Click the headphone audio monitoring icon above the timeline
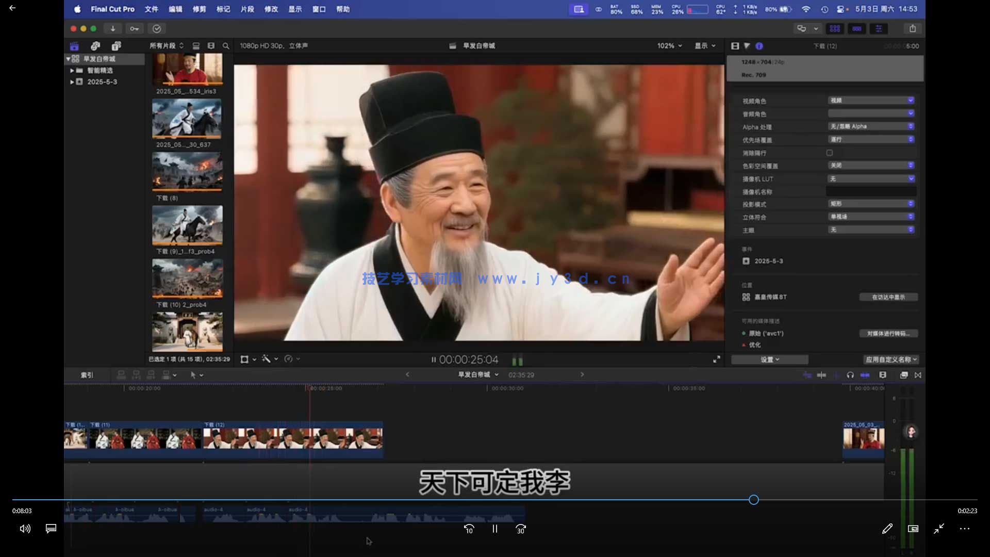This screenshot has height=557, width=990. tap(850, 375)
